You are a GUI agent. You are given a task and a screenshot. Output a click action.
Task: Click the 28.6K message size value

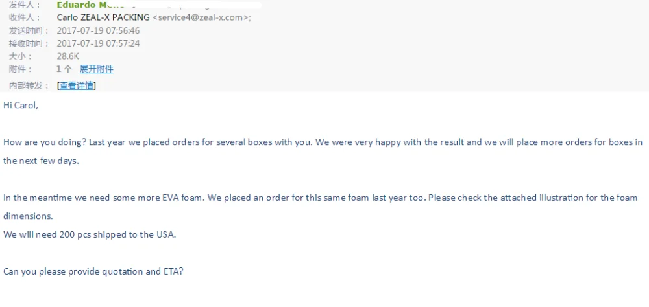(68, 56)
